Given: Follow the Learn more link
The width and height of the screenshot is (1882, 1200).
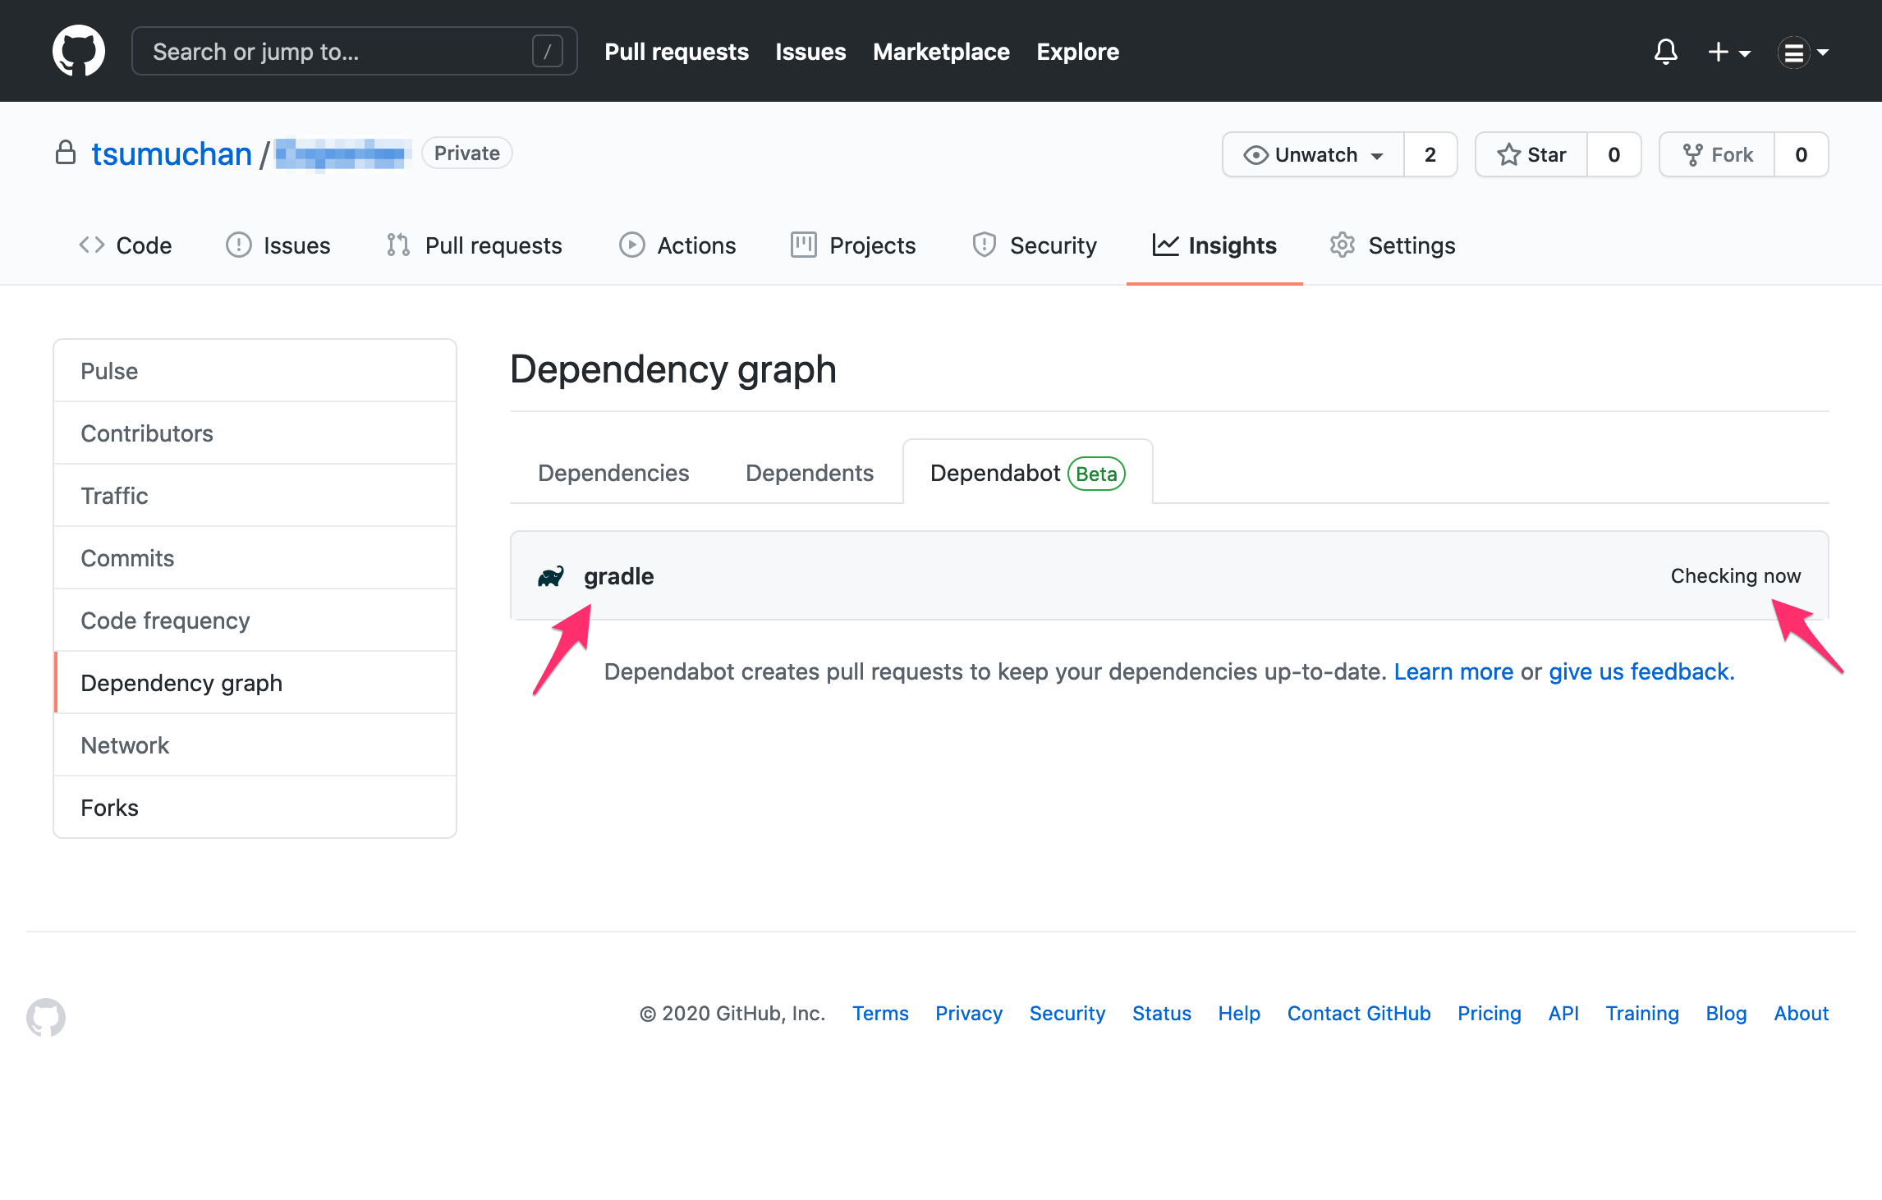Looking at the screenshot, I should 1453,671.
